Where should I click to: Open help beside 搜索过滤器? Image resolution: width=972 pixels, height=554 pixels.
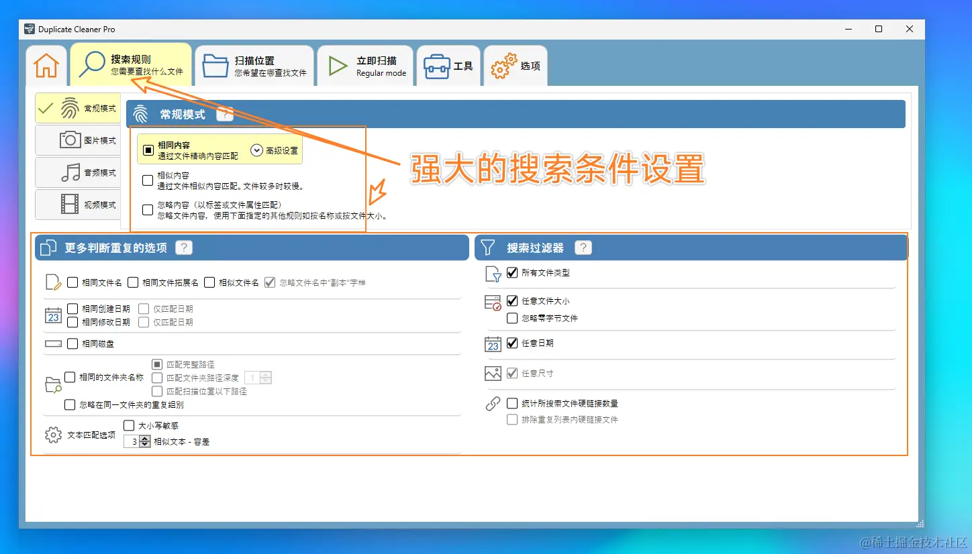(x=584, y=247)
